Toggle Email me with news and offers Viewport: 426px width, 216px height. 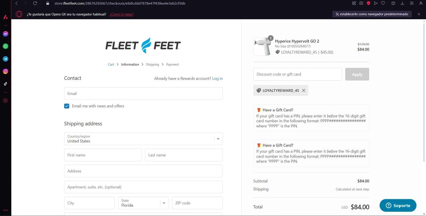(67, 106)
